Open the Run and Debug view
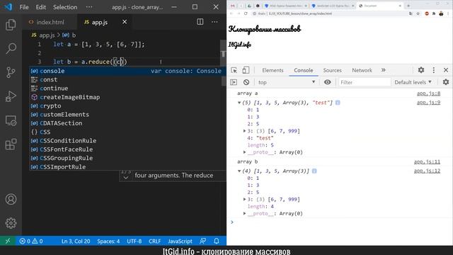This screenshot has width=453, height=255. (x=11, y=96)
